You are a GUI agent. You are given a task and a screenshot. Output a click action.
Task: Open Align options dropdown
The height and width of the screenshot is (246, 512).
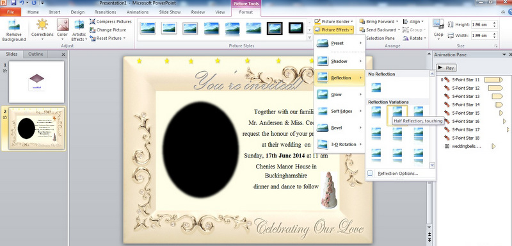pos(413,22)
